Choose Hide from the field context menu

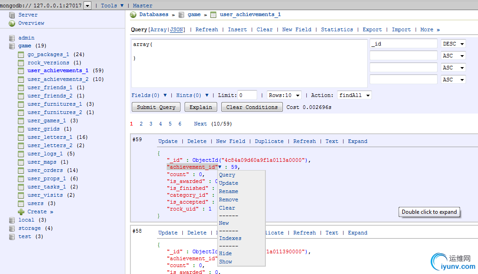tap(225, 254)
